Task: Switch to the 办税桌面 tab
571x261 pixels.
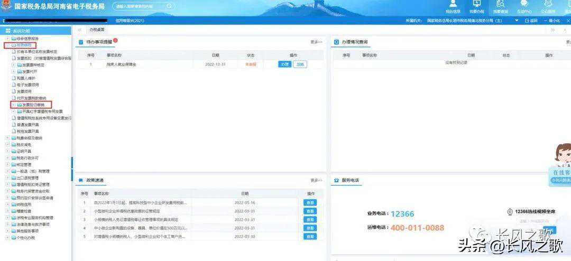Action: point(97,30)
